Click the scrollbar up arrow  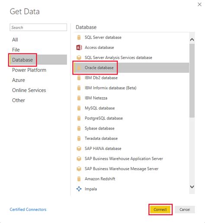pyautogui.click(x=192, y=39)
